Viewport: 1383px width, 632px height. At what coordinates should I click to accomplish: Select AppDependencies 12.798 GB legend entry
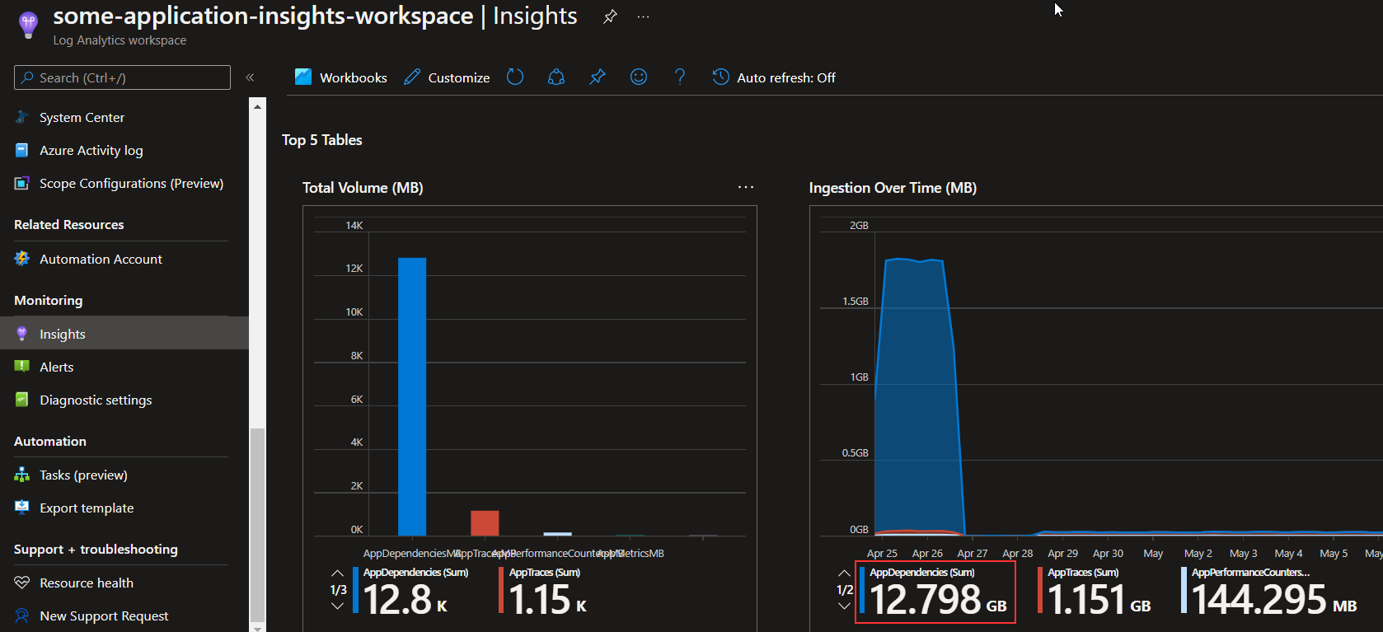(x=935, y=592)
